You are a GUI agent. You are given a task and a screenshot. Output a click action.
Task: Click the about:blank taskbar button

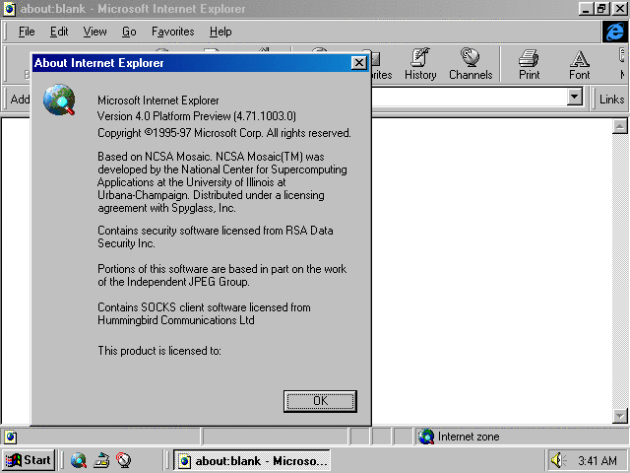[x=252, y=460]
